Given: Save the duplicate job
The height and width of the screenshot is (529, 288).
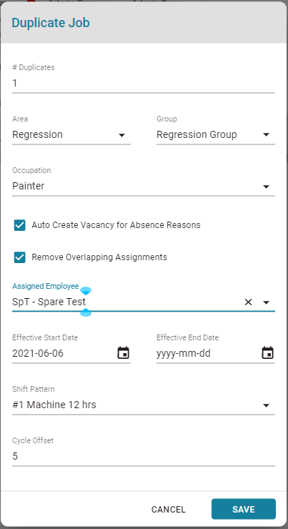Looking at the screenshot, I should coord(244,509).
